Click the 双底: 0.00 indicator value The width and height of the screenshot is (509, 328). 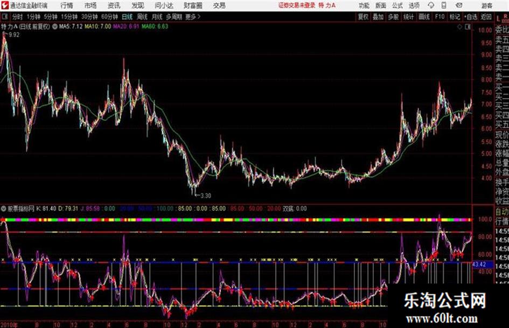[295, 208]
